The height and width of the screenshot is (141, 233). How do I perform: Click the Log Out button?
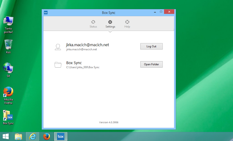(x=151, y=46)
